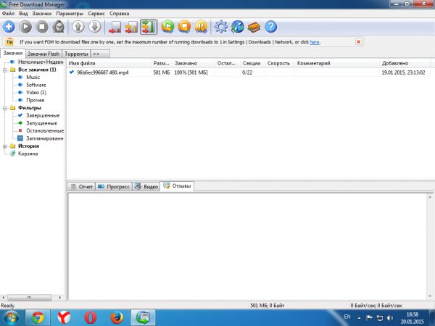Viewport: 435px width, 326px height.
Task: Select Heavy traffic mode icon
Action: pyautogui.click(x=148, y=27)
